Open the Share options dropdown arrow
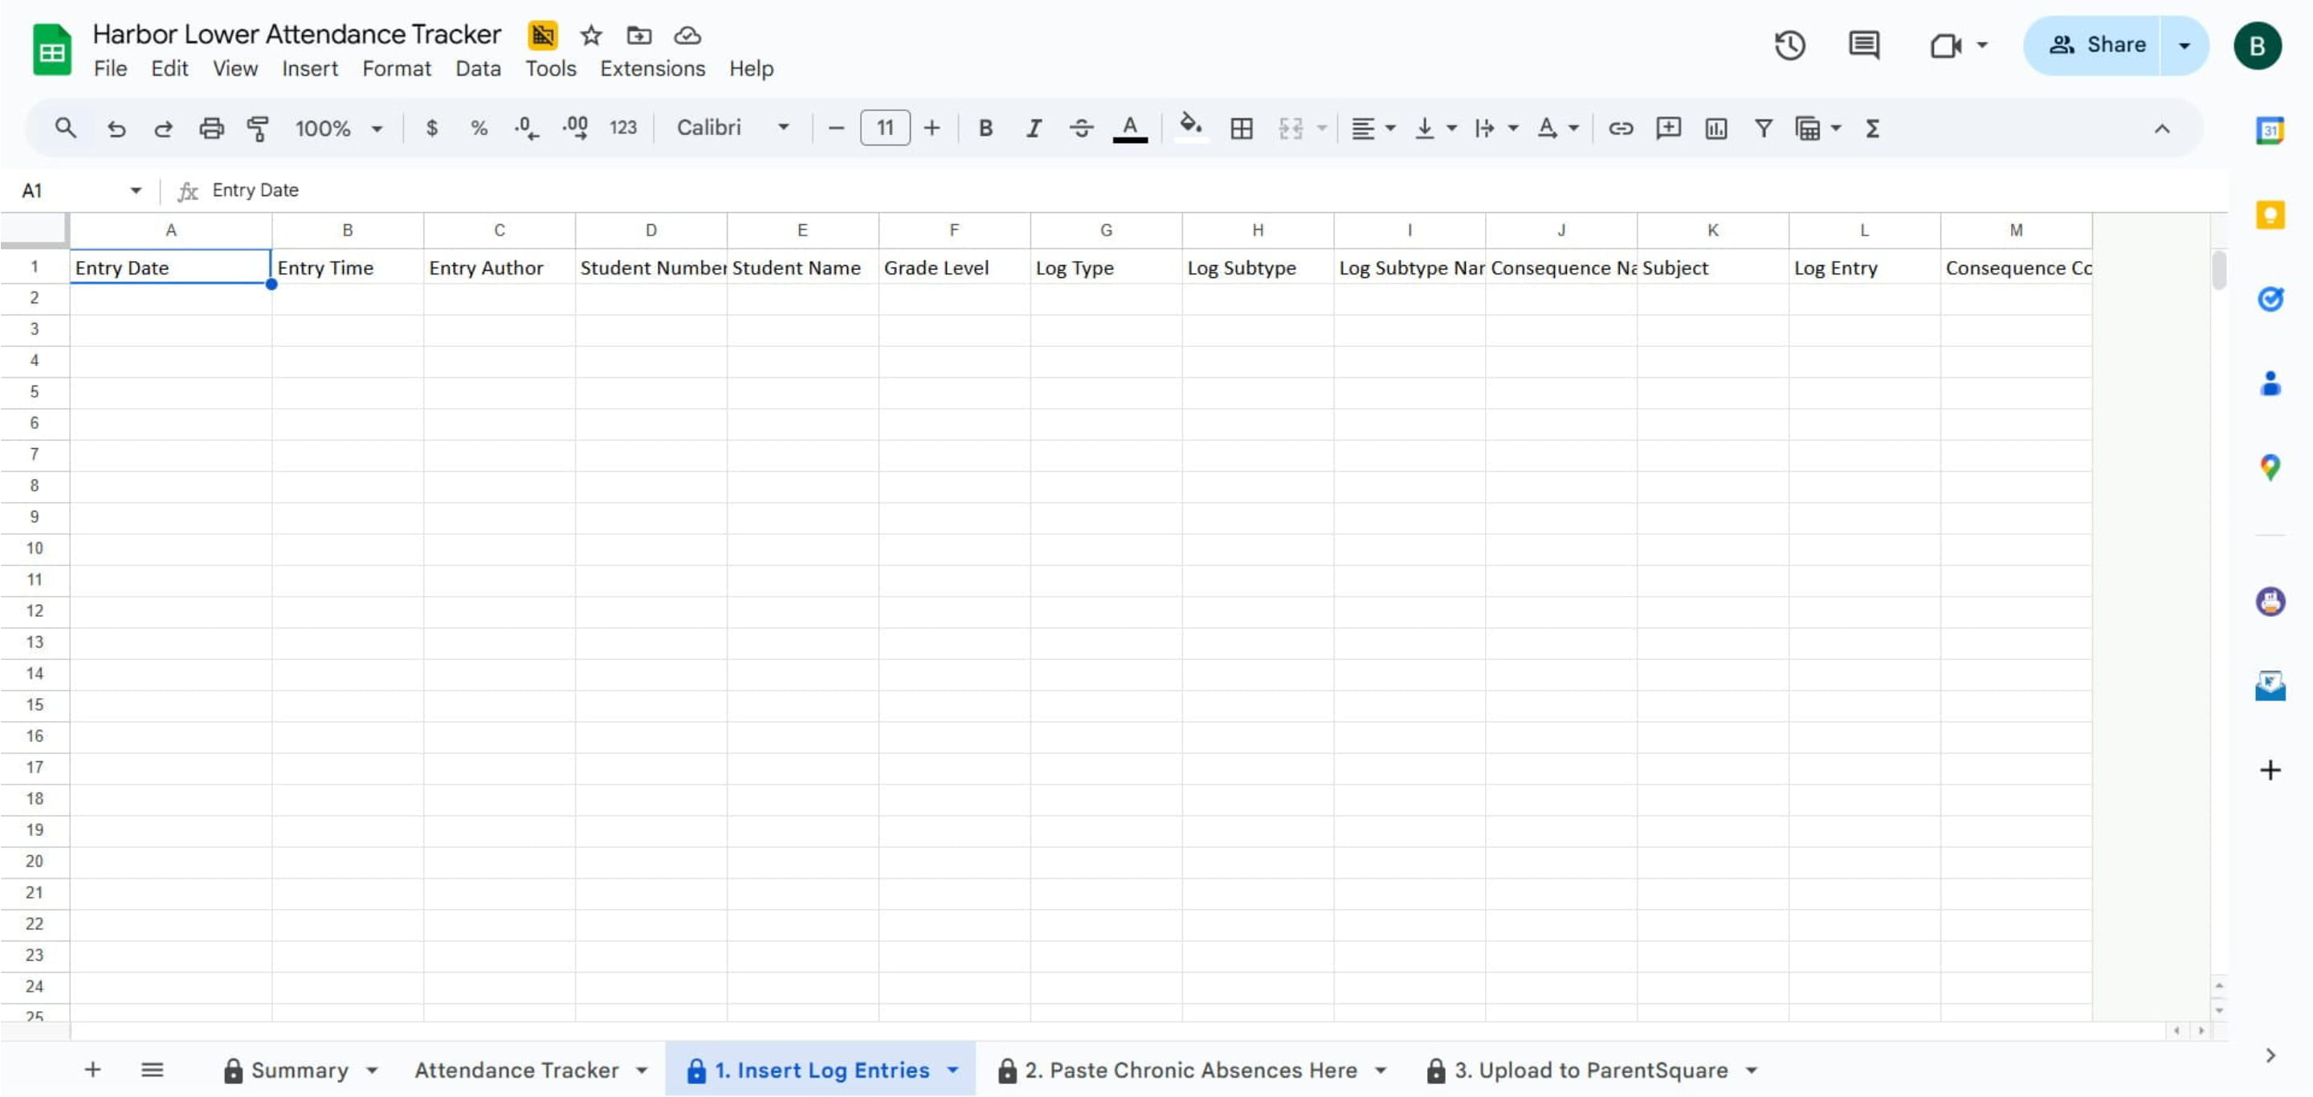2313x1097 pixels. coord(2184,45)
